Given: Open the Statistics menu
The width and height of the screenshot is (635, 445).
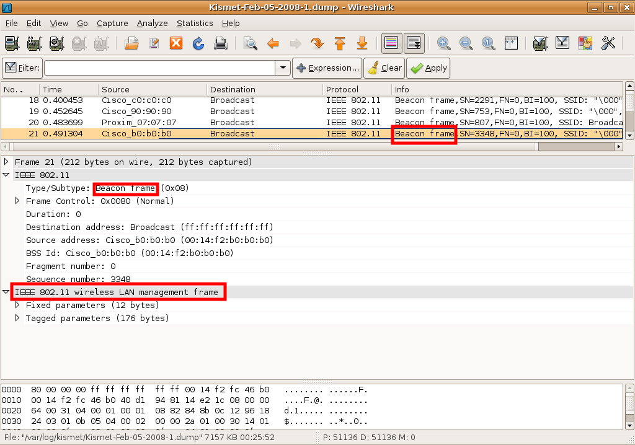Looking at the screenshot, I should [x=195, y=24].
